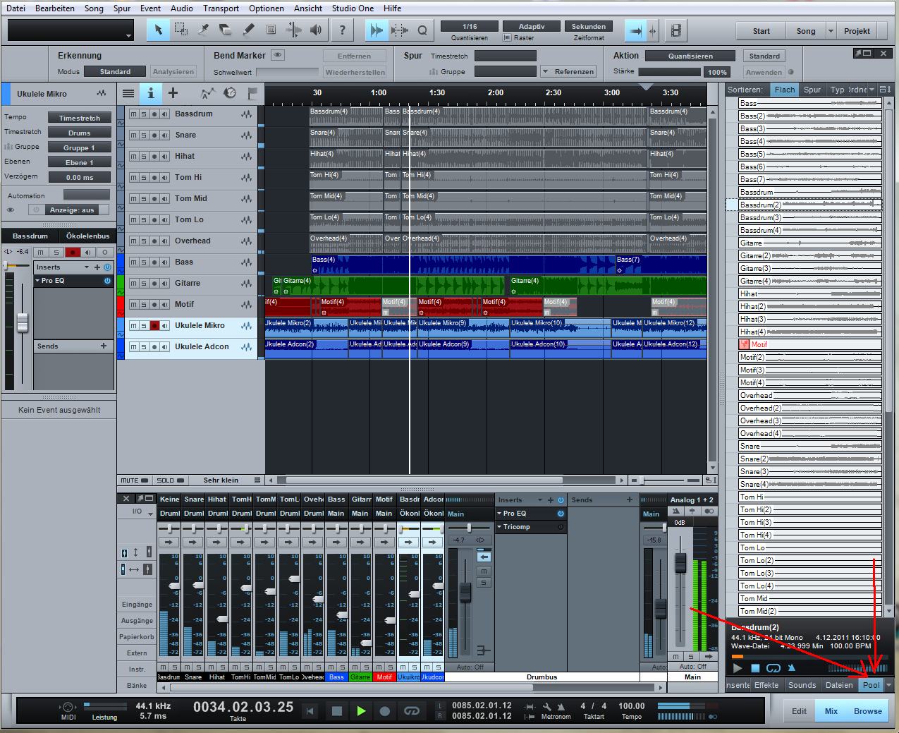Viewport: 899px width, 733px height.
Task: Open the Timestretch mode Drums dropdown
Action: (x=80, y=133)
